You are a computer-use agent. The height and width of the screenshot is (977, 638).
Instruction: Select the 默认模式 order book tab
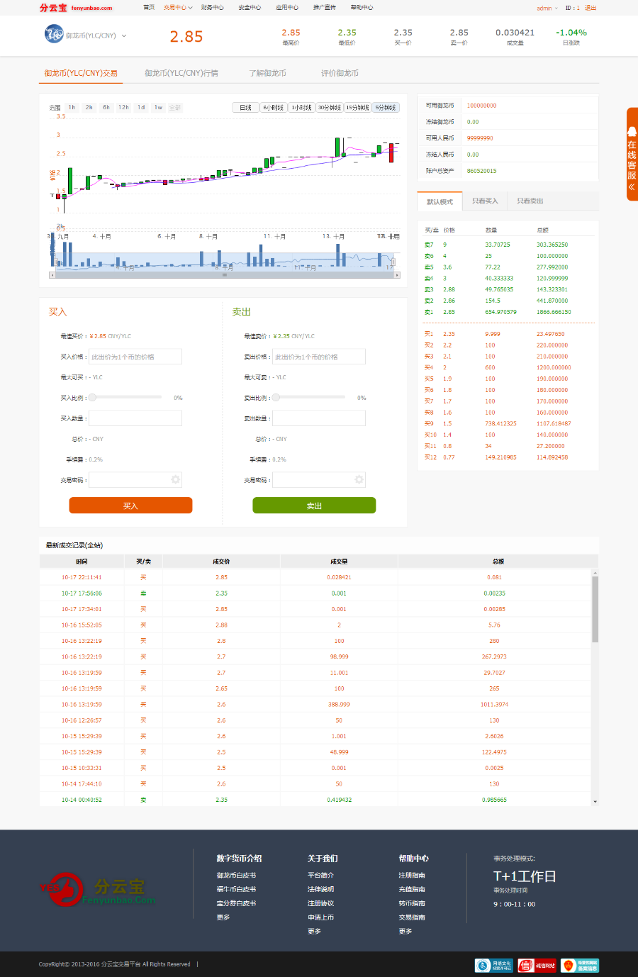(x=440, y=201)
